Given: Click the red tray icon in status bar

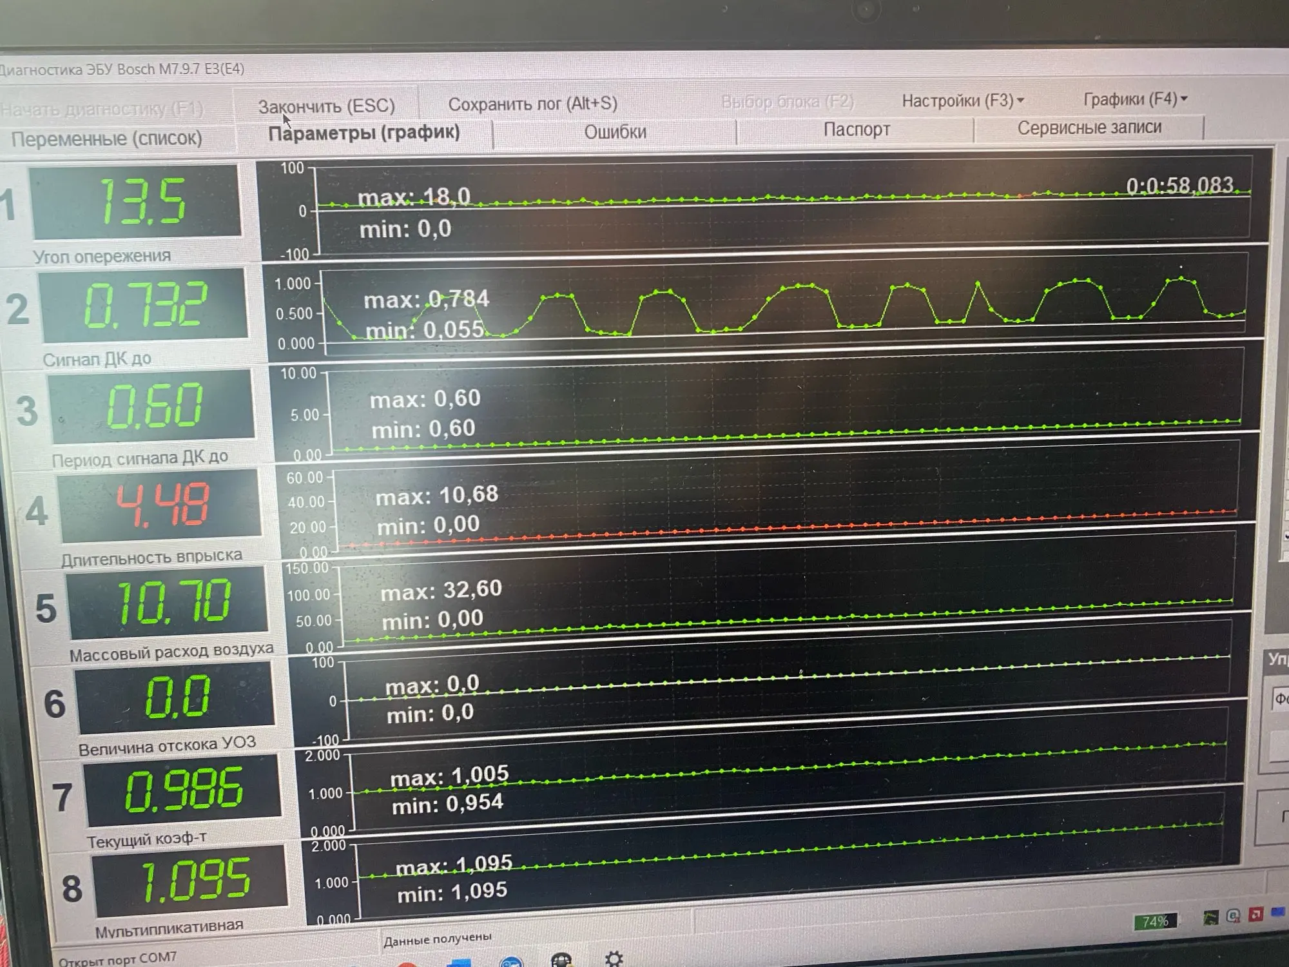Looking at the screenshot, I should (x=1255, y=914).
